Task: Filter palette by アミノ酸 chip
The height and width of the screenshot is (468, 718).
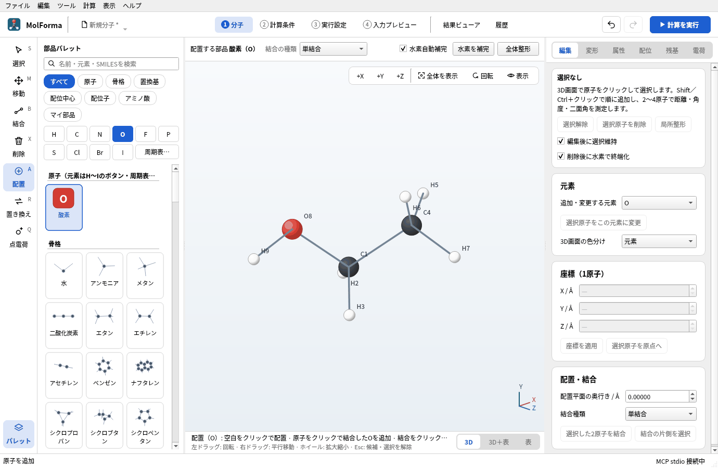Action: [137, 98]
